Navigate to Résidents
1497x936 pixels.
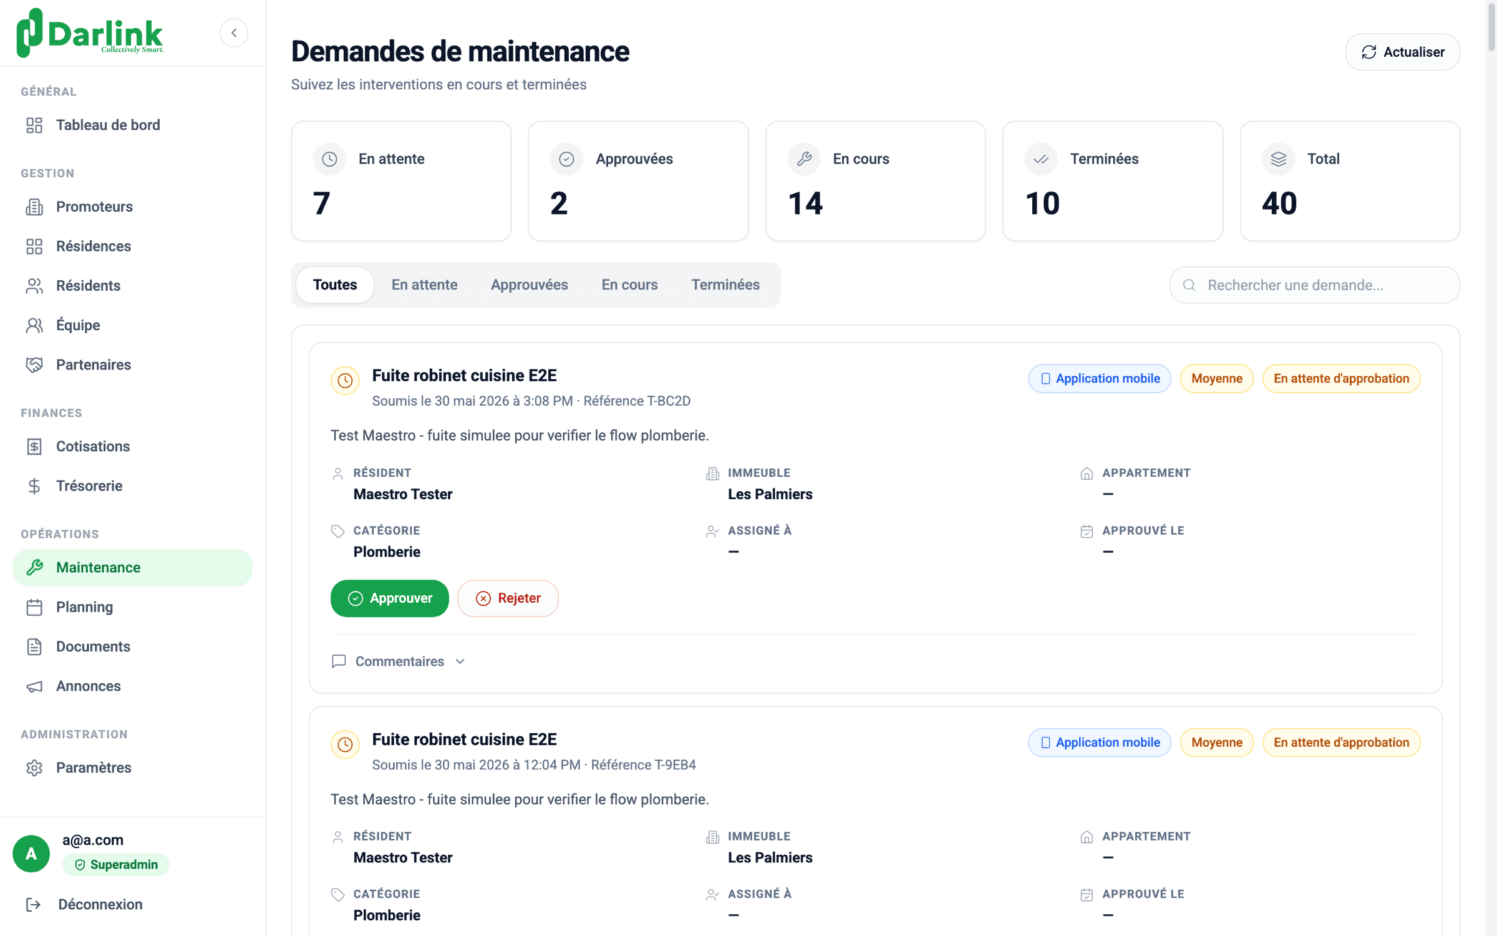point(132,285)
